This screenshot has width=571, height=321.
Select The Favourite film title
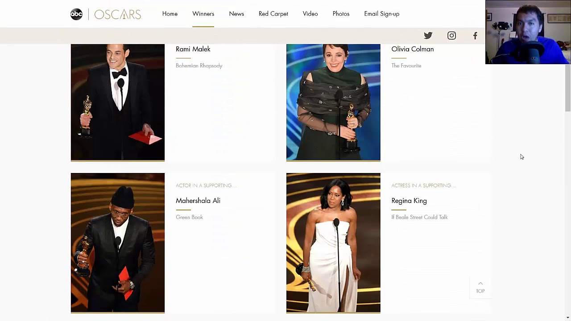[406, 66]
